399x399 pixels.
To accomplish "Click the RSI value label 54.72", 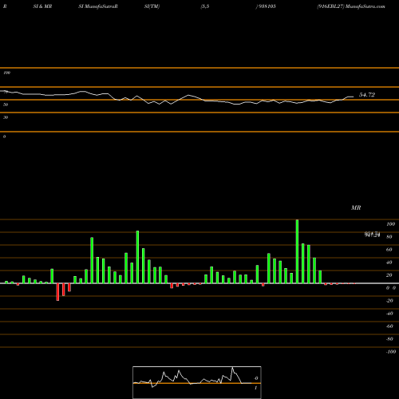I will pos(367,95).
